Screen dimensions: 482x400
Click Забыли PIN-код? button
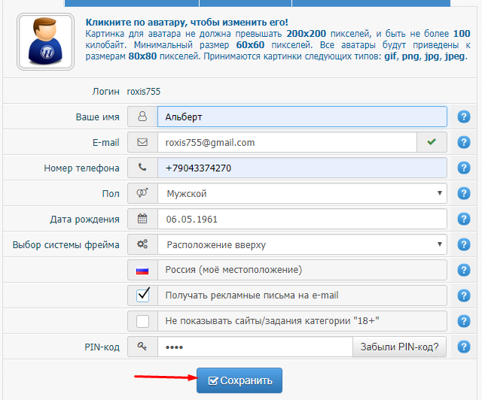click(x=399, y=347)
